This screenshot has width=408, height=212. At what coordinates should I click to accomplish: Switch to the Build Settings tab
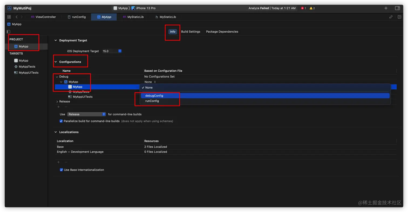click(191, 32)
